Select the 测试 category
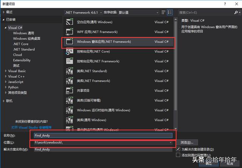The width and height of the screenshot is (242, 168). pyautogui.click(x=16, y=65)
